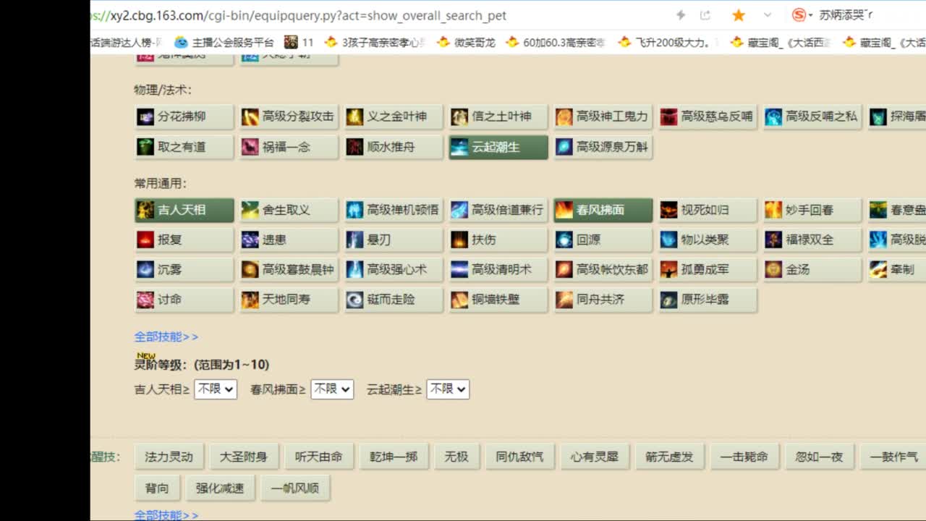This screenshot has width=926, height=521.
Task: Select the 物以类聚 skill icon
Action: (668, 240)
